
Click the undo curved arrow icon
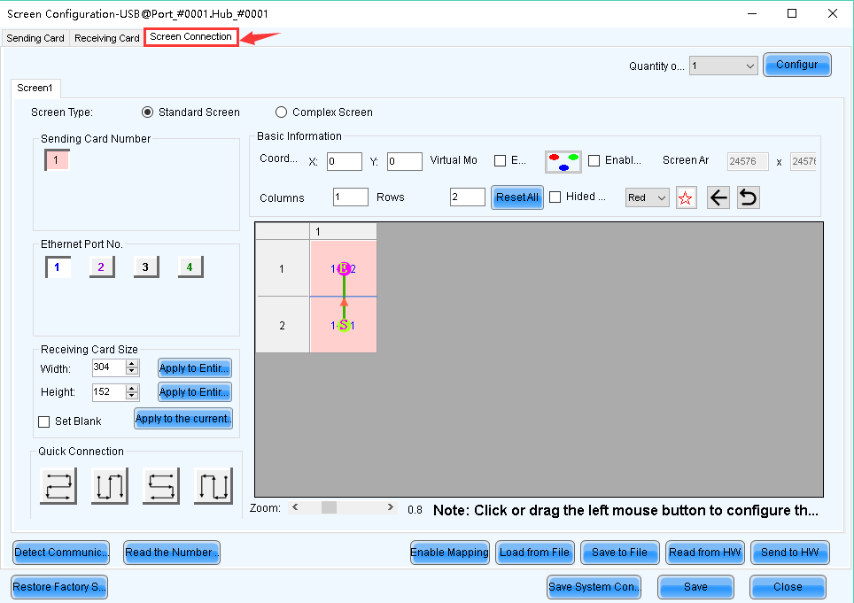point(749,197)
